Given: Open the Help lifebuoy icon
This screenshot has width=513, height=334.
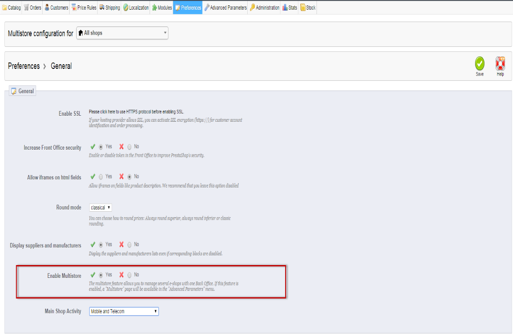Looking at the screenshot, I should coord(500,63).
